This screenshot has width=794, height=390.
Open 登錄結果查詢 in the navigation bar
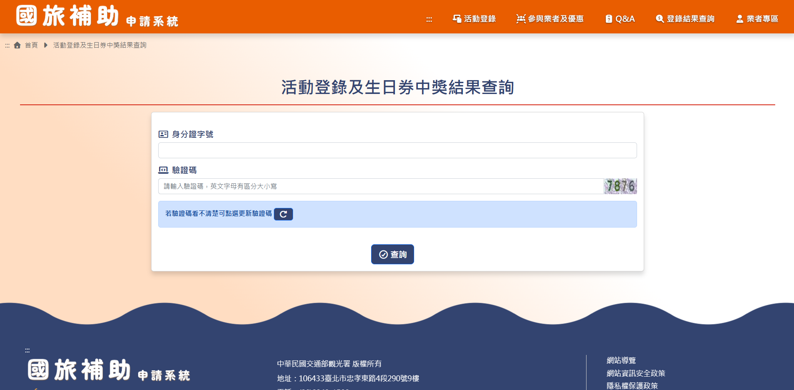685,19
